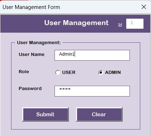
Task: Focus the Password input field
Action: 92,91
